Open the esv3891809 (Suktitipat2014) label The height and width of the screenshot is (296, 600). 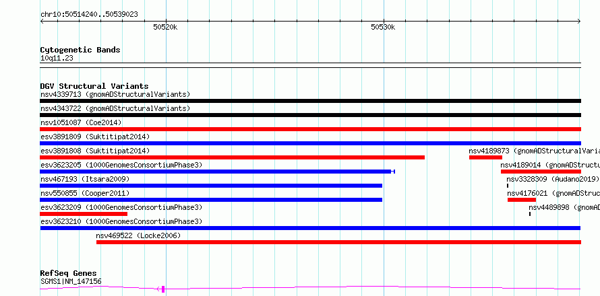[x=95, y=137]
